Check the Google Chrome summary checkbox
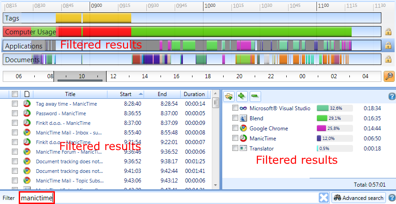The image size is (396, 204). tap(235, 128)
